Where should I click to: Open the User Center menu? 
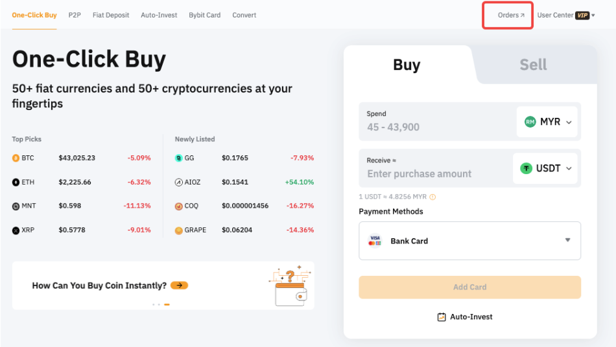coord(565,15)
